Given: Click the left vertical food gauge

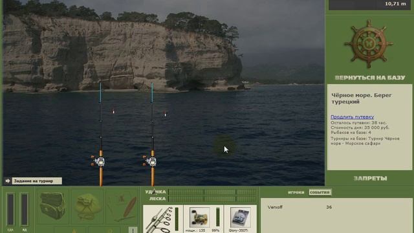Looking at the screenshot, I should pos(10,209).
